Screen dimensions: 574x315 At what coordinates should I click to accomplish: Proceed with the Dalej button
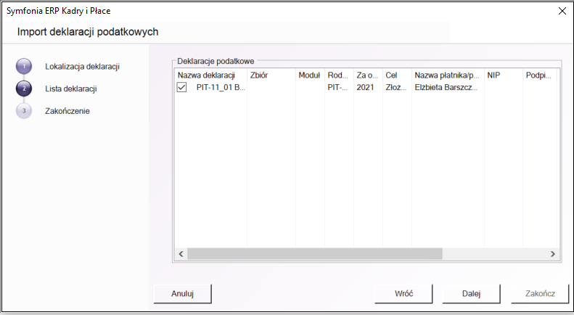pos(471,293)
